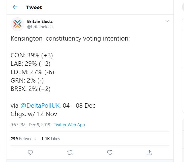The height and width of the screenshot is (162, 184).
Task: View the 1.1K Likes list
Action: click(x=51, y=138)
